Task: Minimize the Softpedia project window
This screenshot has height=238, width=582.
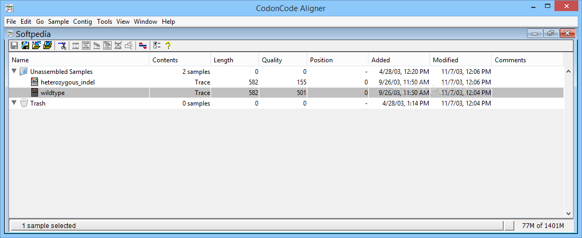Action: 535,34
